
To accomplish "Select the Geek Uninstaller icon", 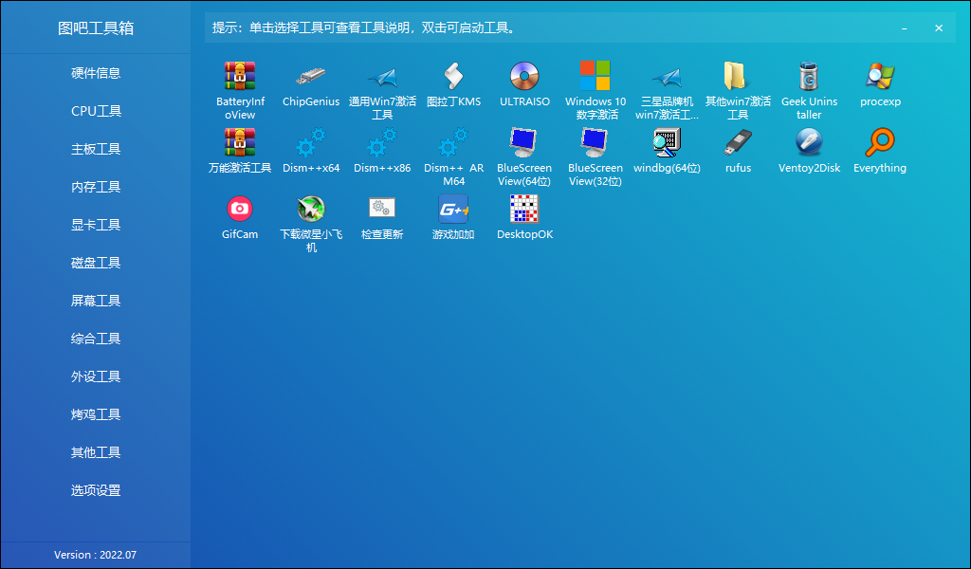I will coord(809,76).
